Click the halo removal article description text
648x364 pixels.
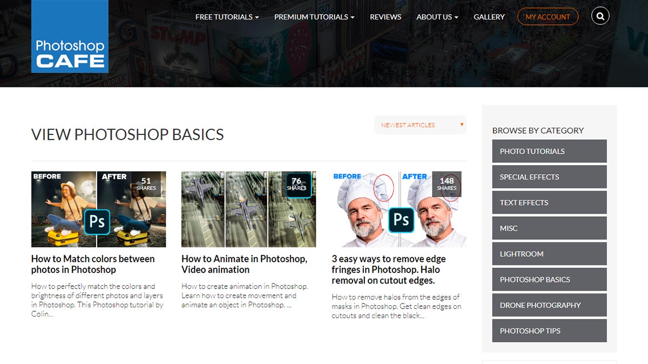coord(396,306)
